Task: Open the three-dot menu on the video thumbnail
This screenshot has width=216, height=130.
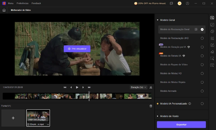Action: 48,124
